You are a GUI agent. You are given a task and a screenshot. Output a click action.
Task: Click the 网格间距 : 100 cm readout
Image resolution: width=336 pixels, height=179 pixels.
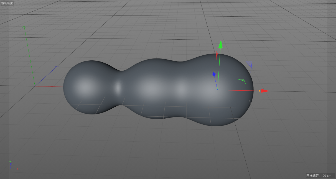pyautogui.click(x=319, y=176)
